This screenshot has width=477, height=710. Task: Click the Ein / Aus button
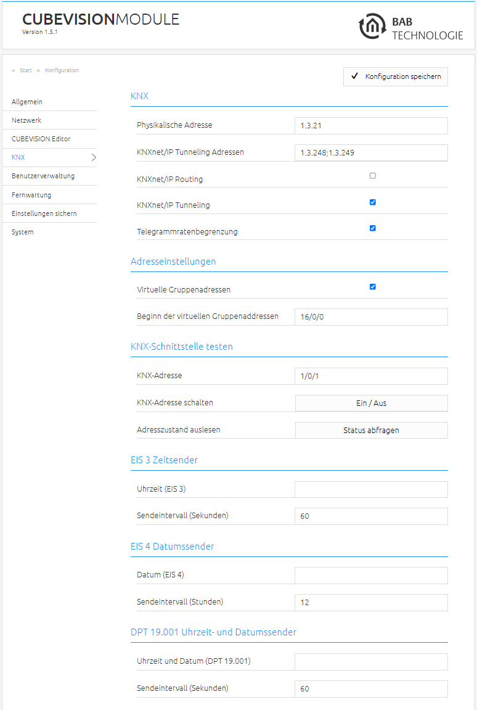tap(371, 403)
